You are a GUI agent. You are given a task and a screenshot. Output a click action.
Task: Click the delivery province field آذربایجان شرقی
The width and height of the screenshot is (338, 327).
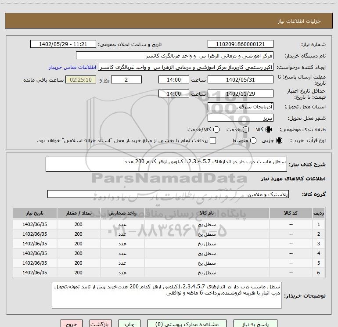click(x=241, y=106)
